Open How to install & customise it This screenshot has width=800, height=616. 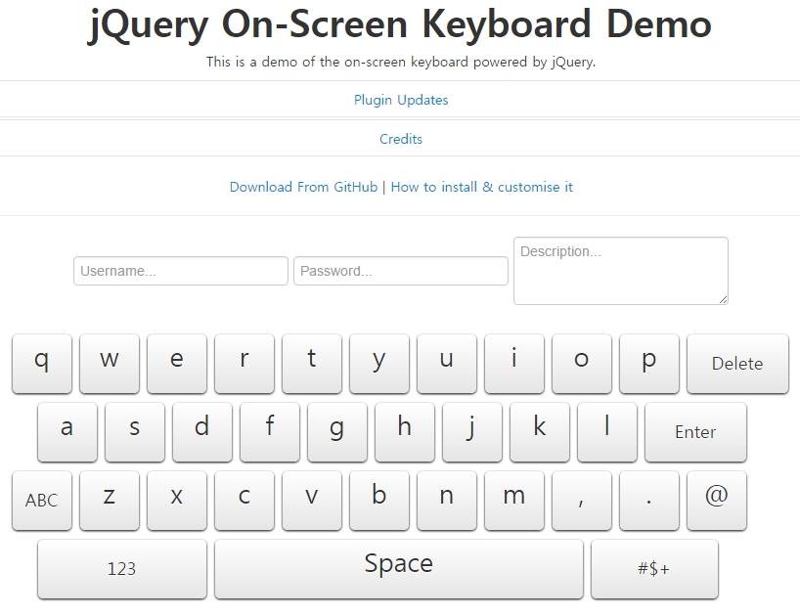pyautogui.click(x=481, y=187)
